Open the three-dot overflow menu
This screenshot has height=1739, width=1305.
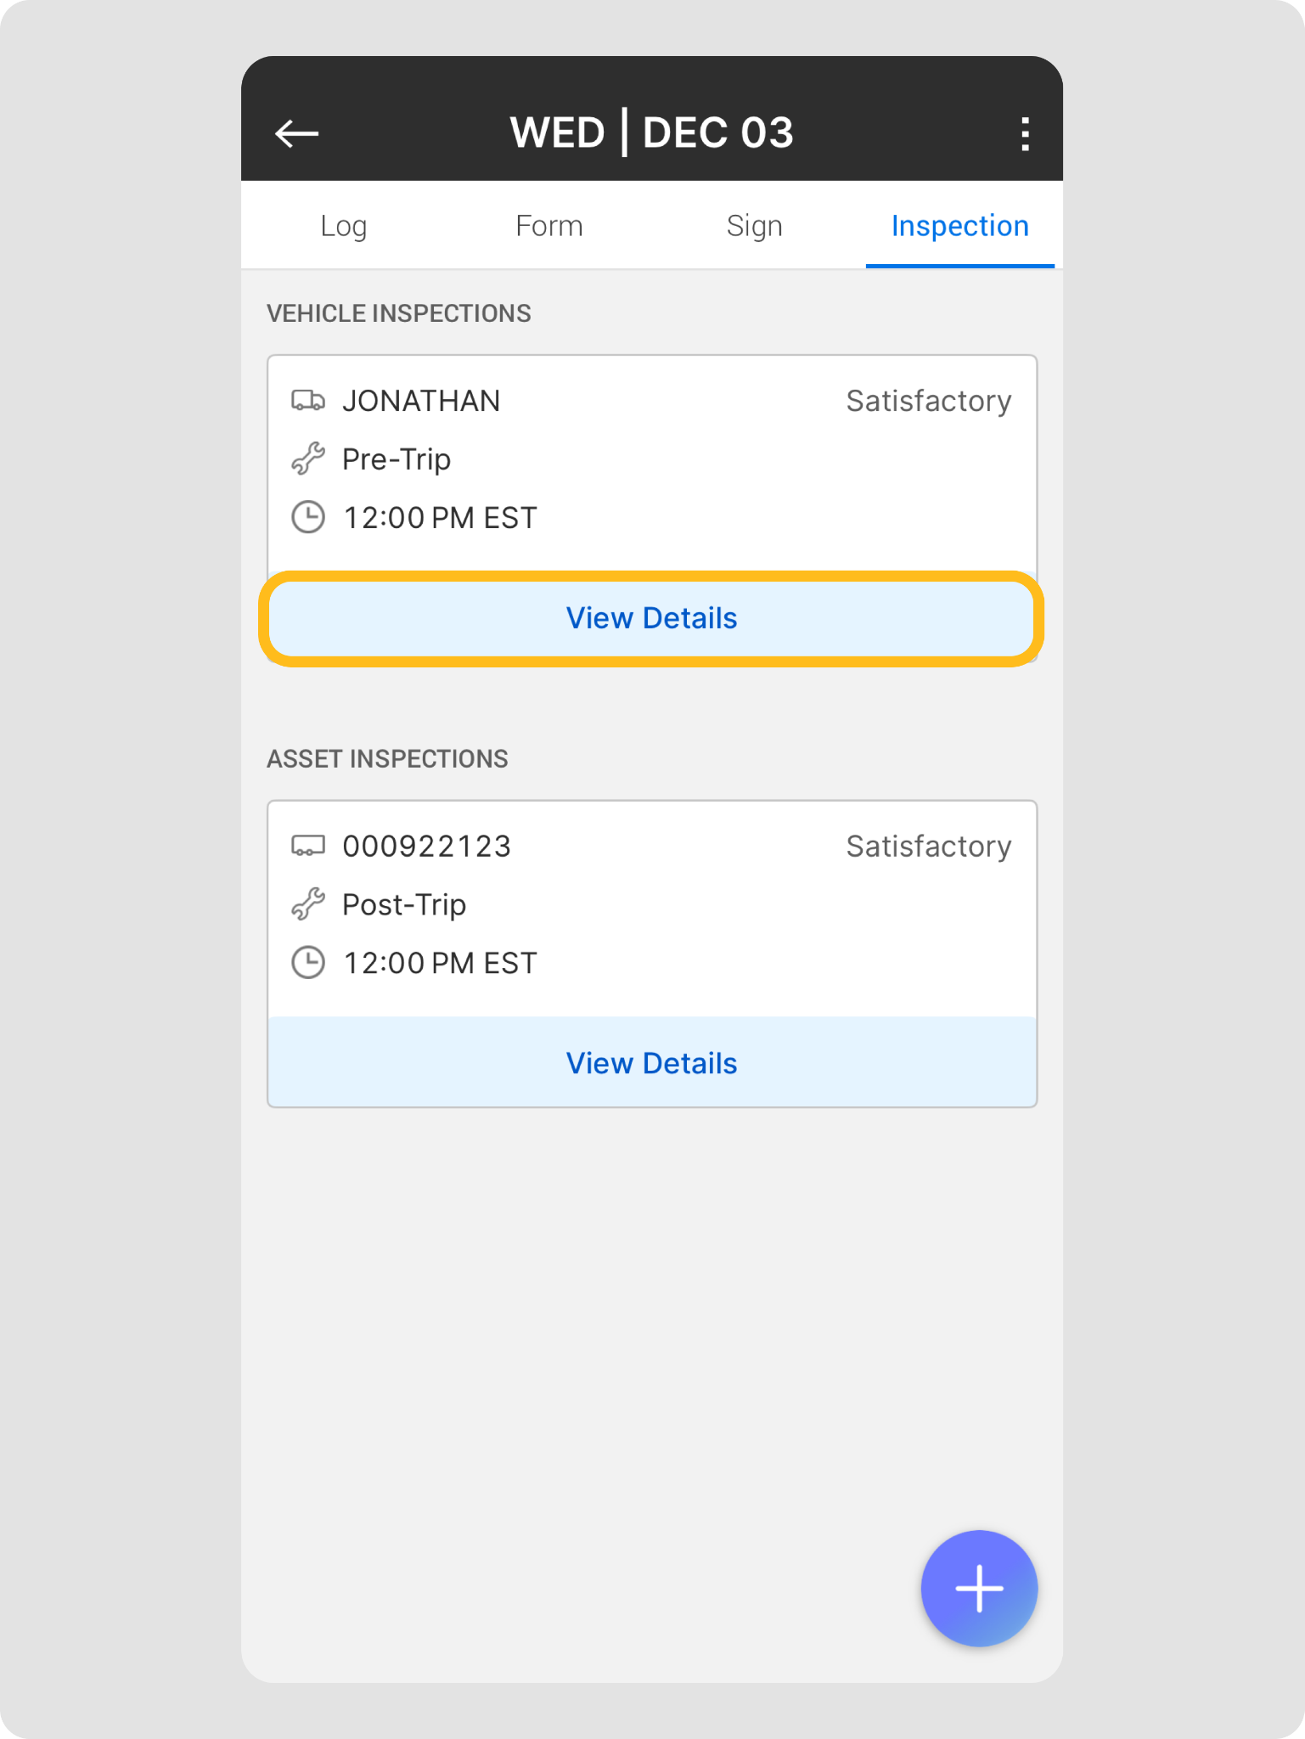[x=1025, y=134]
